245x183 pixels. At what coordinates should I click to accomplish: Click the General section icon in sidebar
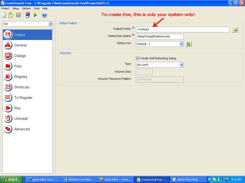(8, 45)
